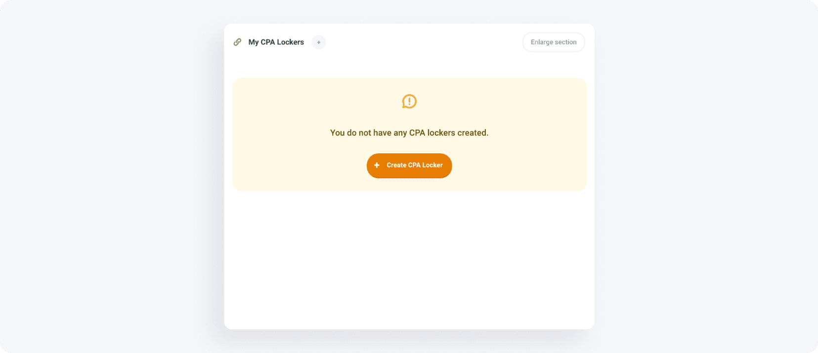Screen dimensions: 818x353
Task: Select the no CPA lockers created message
Action: (x=409, y=133)
